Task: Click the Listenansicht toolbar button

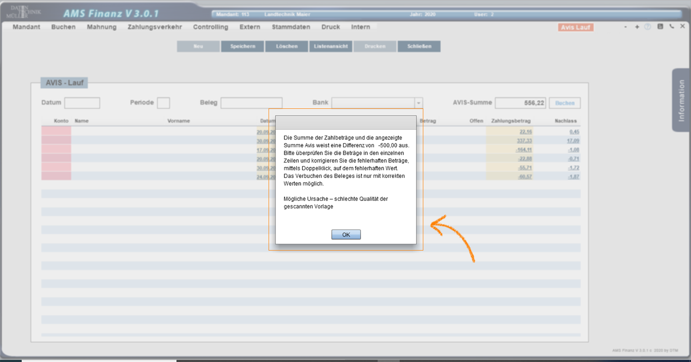Action: pyautogui.click(x=331, y=47)
